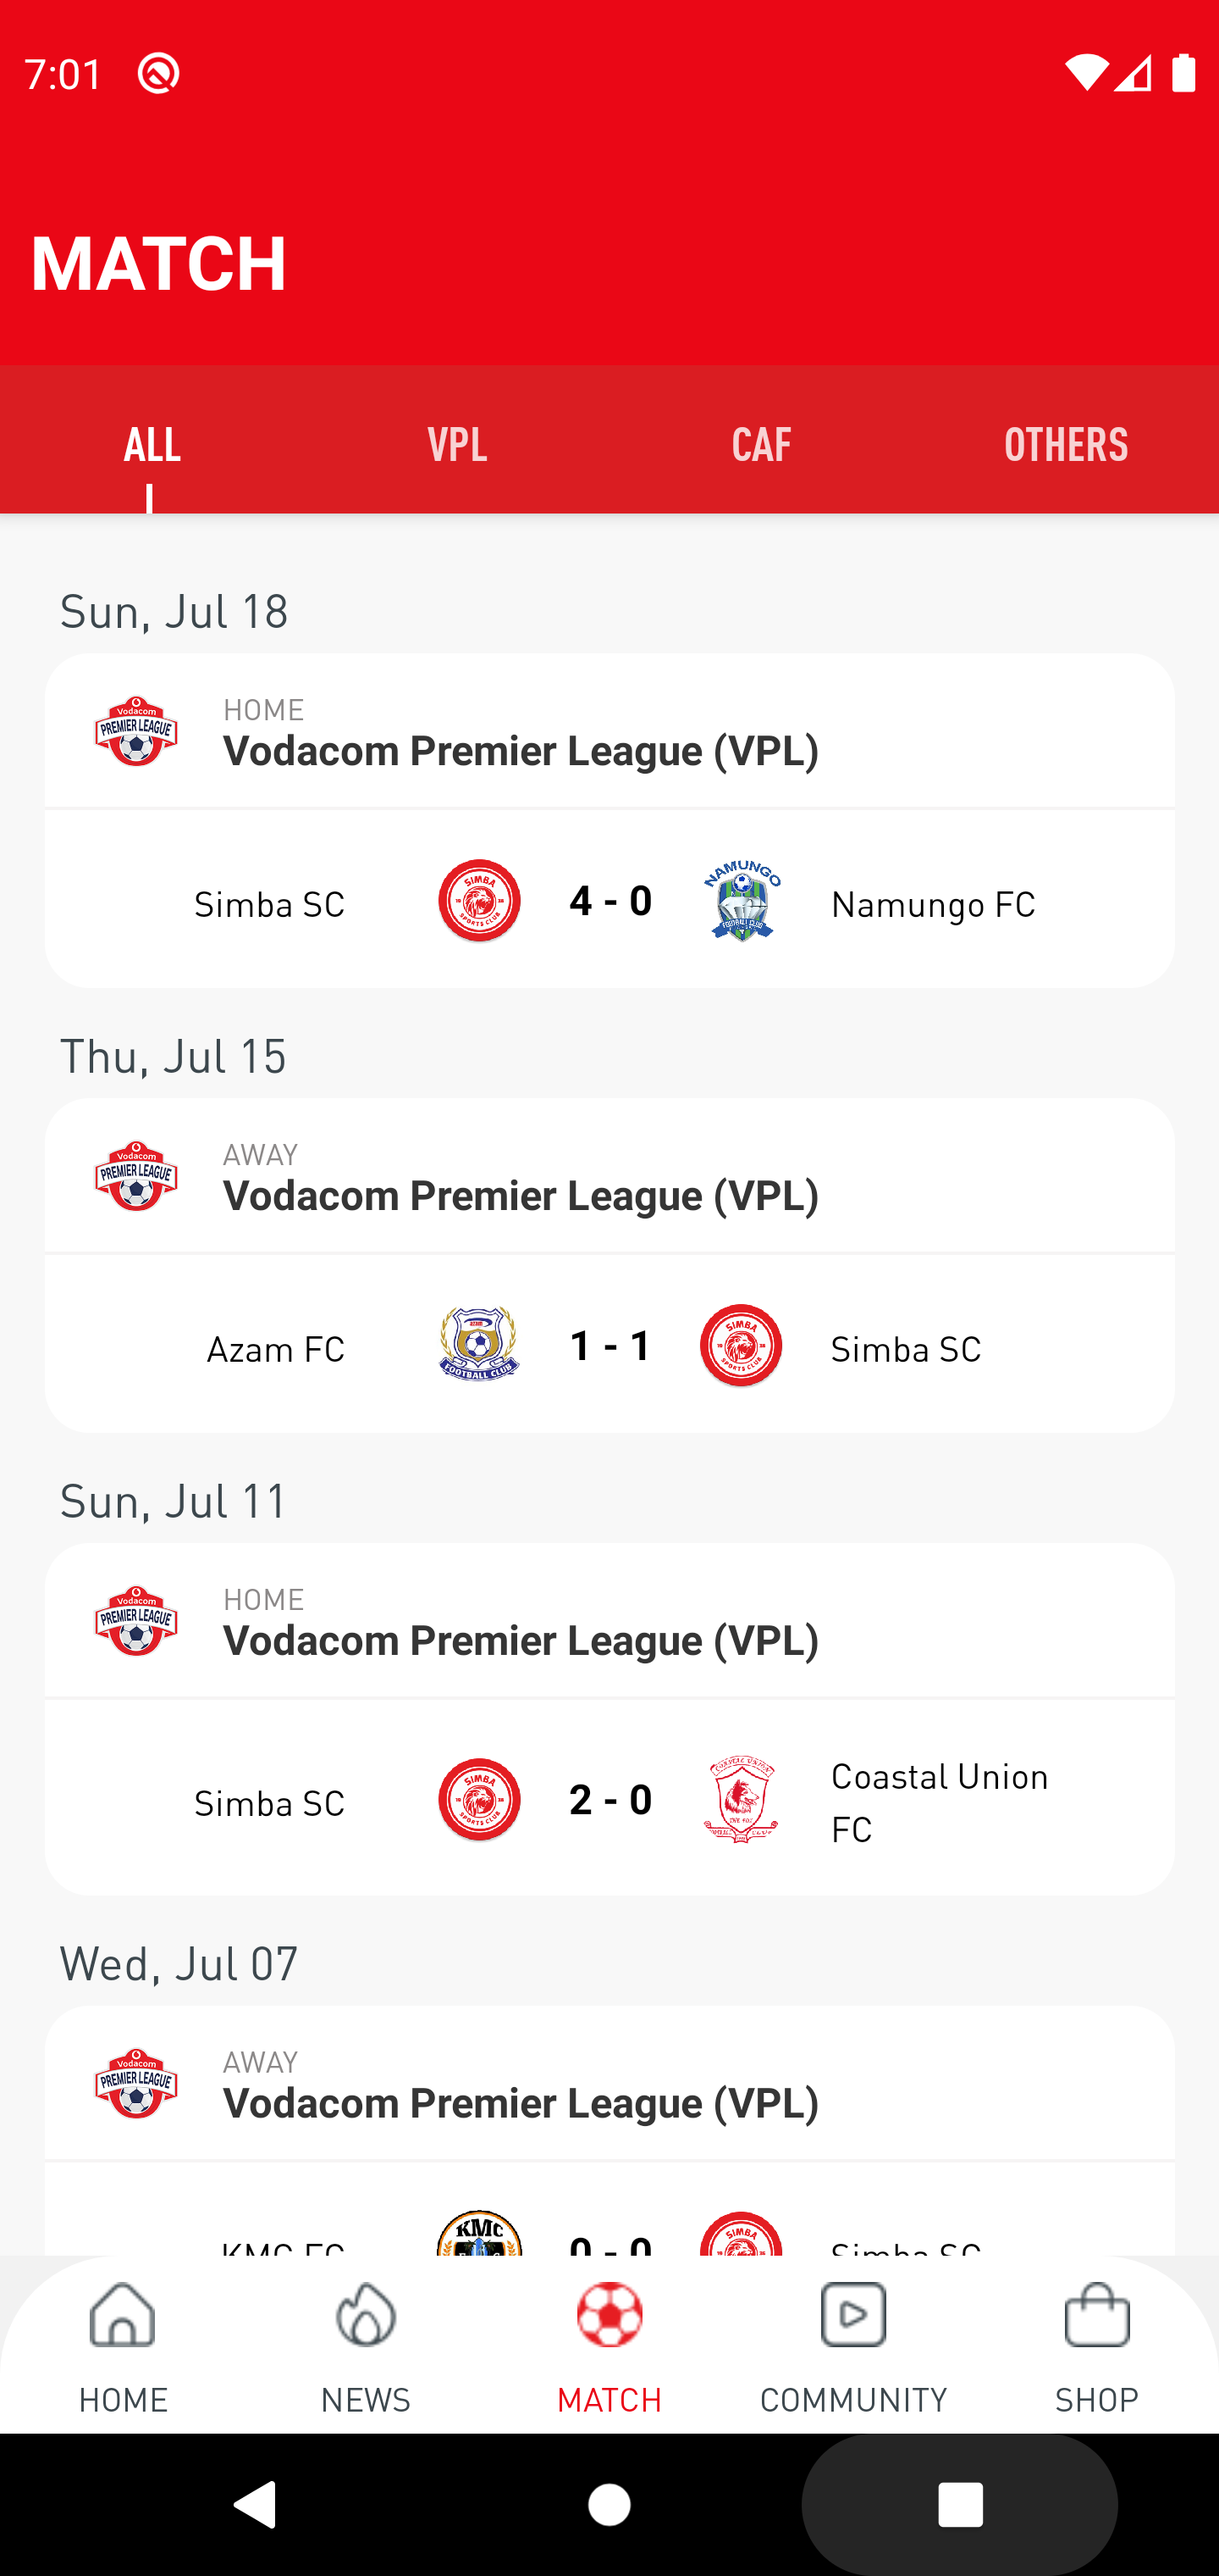Open the Shop bag icon
1219x2576 pixels.
pyautogui.click(x=1096, y=2315)
